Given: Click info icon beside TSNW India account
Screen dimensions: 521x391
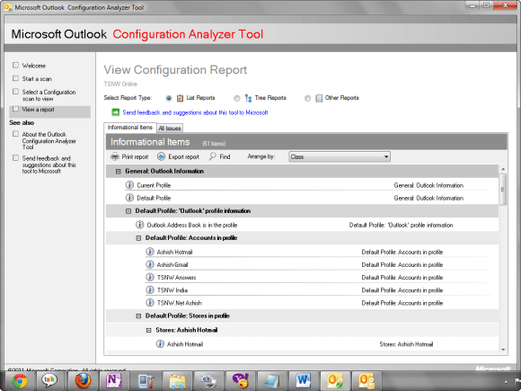Looking at the screenshot, I should pyautogui.click(x=150, y=289).
